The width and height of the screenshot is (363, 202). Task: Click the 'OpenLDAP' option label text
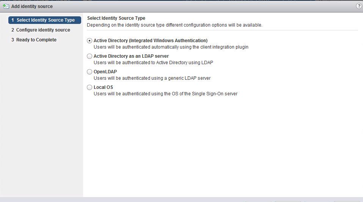105,72
